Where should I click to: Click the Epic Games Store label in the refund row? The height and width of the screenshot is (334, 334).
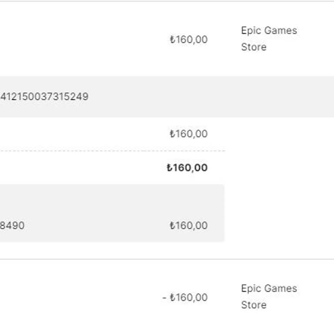pyautogui.click(x=269, y=297)
